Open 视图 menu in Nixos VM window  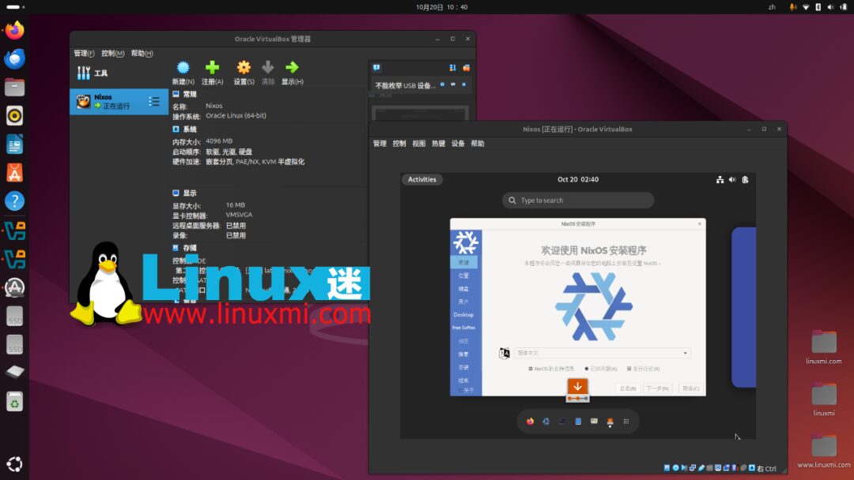pyautogui.click(x=419, y=144)
